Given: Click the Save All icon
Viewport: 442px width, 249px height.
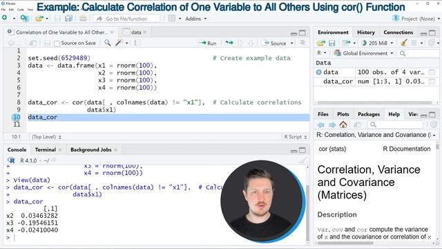Looking at the screenshot, I should tap(68, 19).
